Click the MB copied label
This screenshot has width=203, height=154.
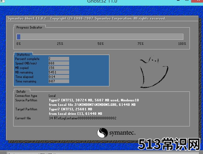[x=22, y=68]
